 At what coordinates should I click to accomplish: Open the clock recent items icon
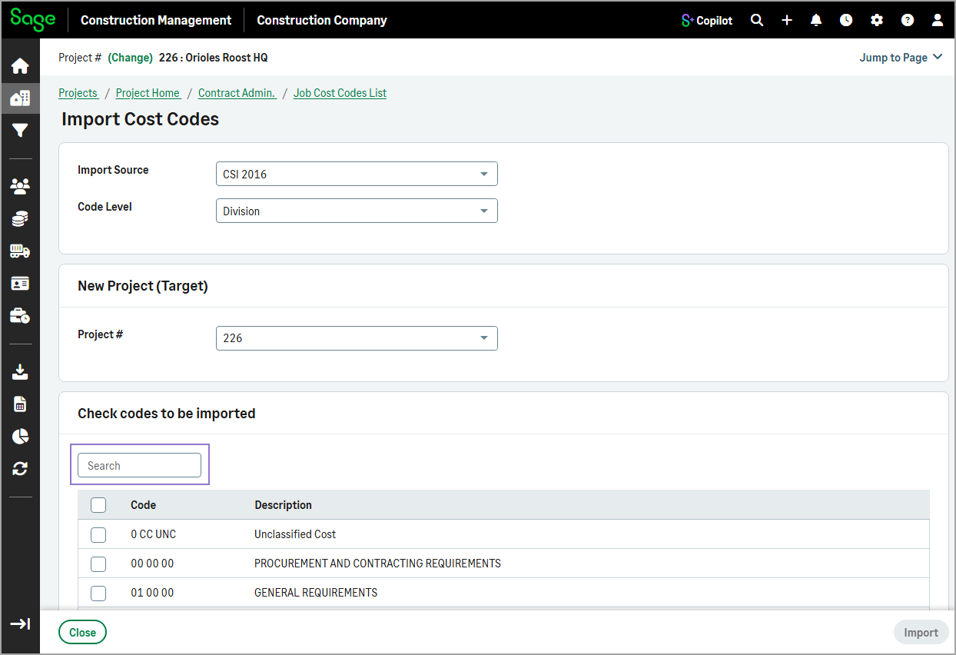(846, 20)
